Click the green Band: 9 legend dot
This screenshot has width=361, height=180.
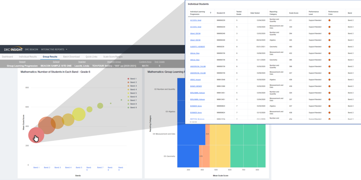click(128, 107)
